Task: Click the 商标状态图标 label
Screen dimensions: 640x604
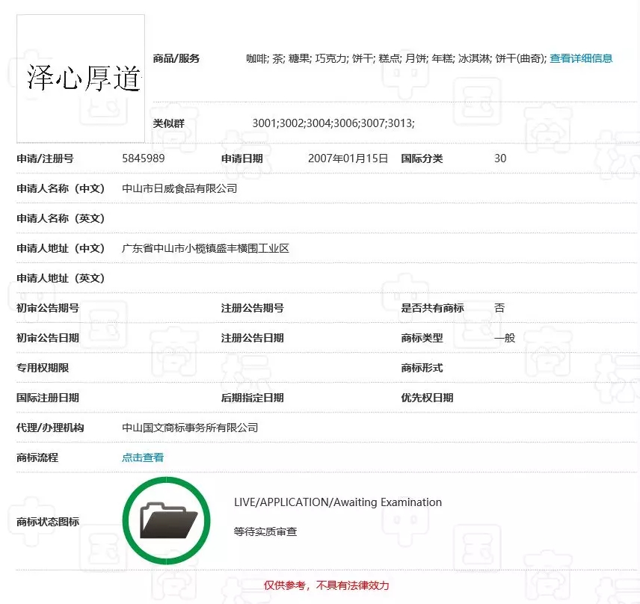Action: click(48, 522)
